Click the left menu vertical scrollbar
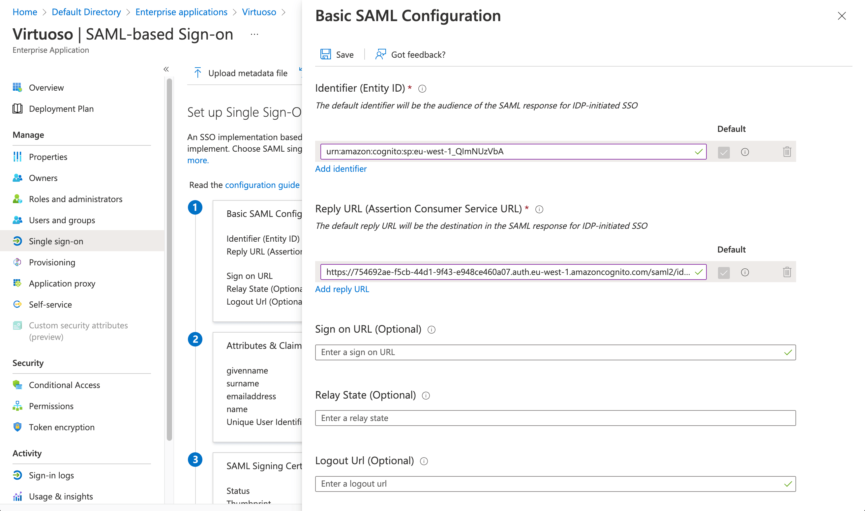865x511 pixels. click(169, 258)
